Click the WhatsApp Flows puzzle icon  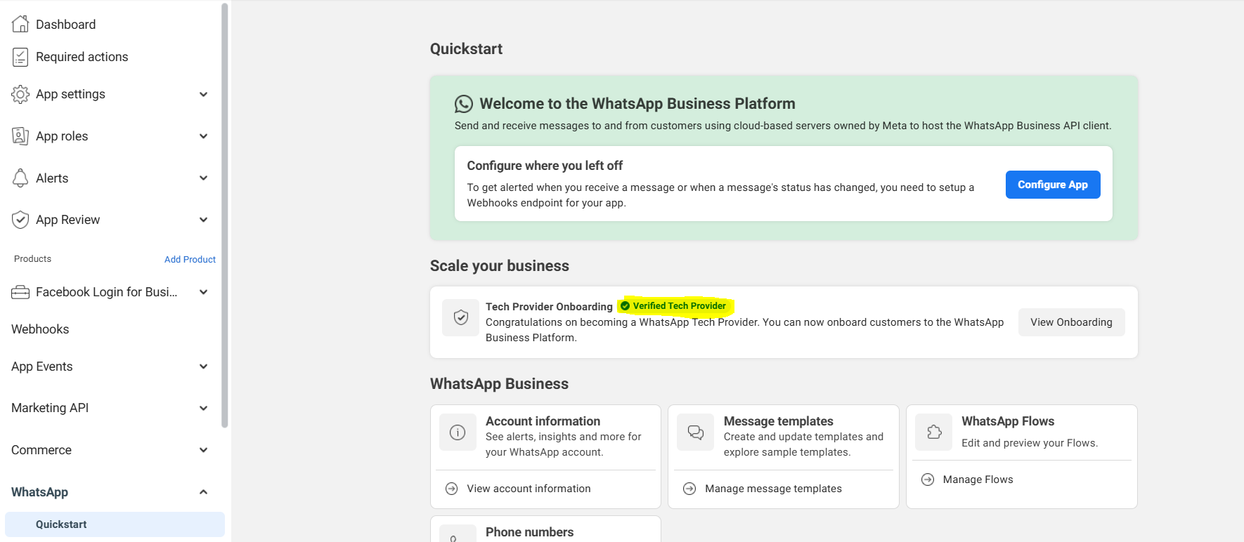(x=934, y=432)
